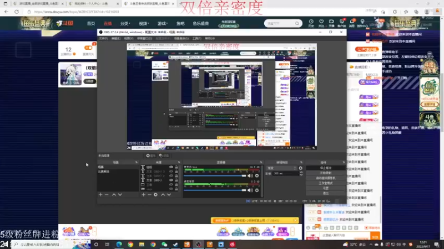Toggle lock on 文本 (GDI+) 3 source

pos(176,172)
